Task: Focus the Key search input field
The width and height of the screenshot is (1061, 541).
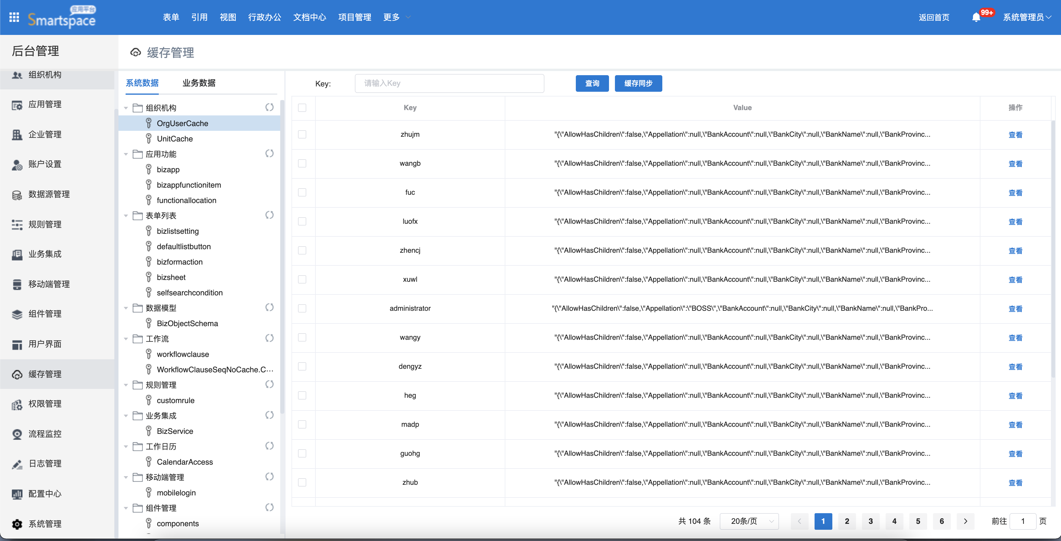Action: click(449, 83)
